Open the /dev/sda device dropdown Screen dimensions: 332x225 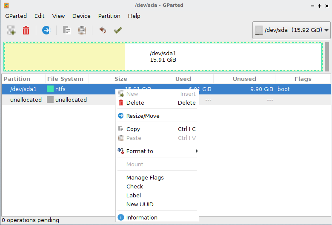tap(291, 30)
